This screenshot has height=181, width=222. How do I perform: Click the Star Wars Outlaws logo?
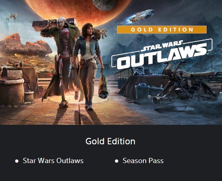point(162,54)
